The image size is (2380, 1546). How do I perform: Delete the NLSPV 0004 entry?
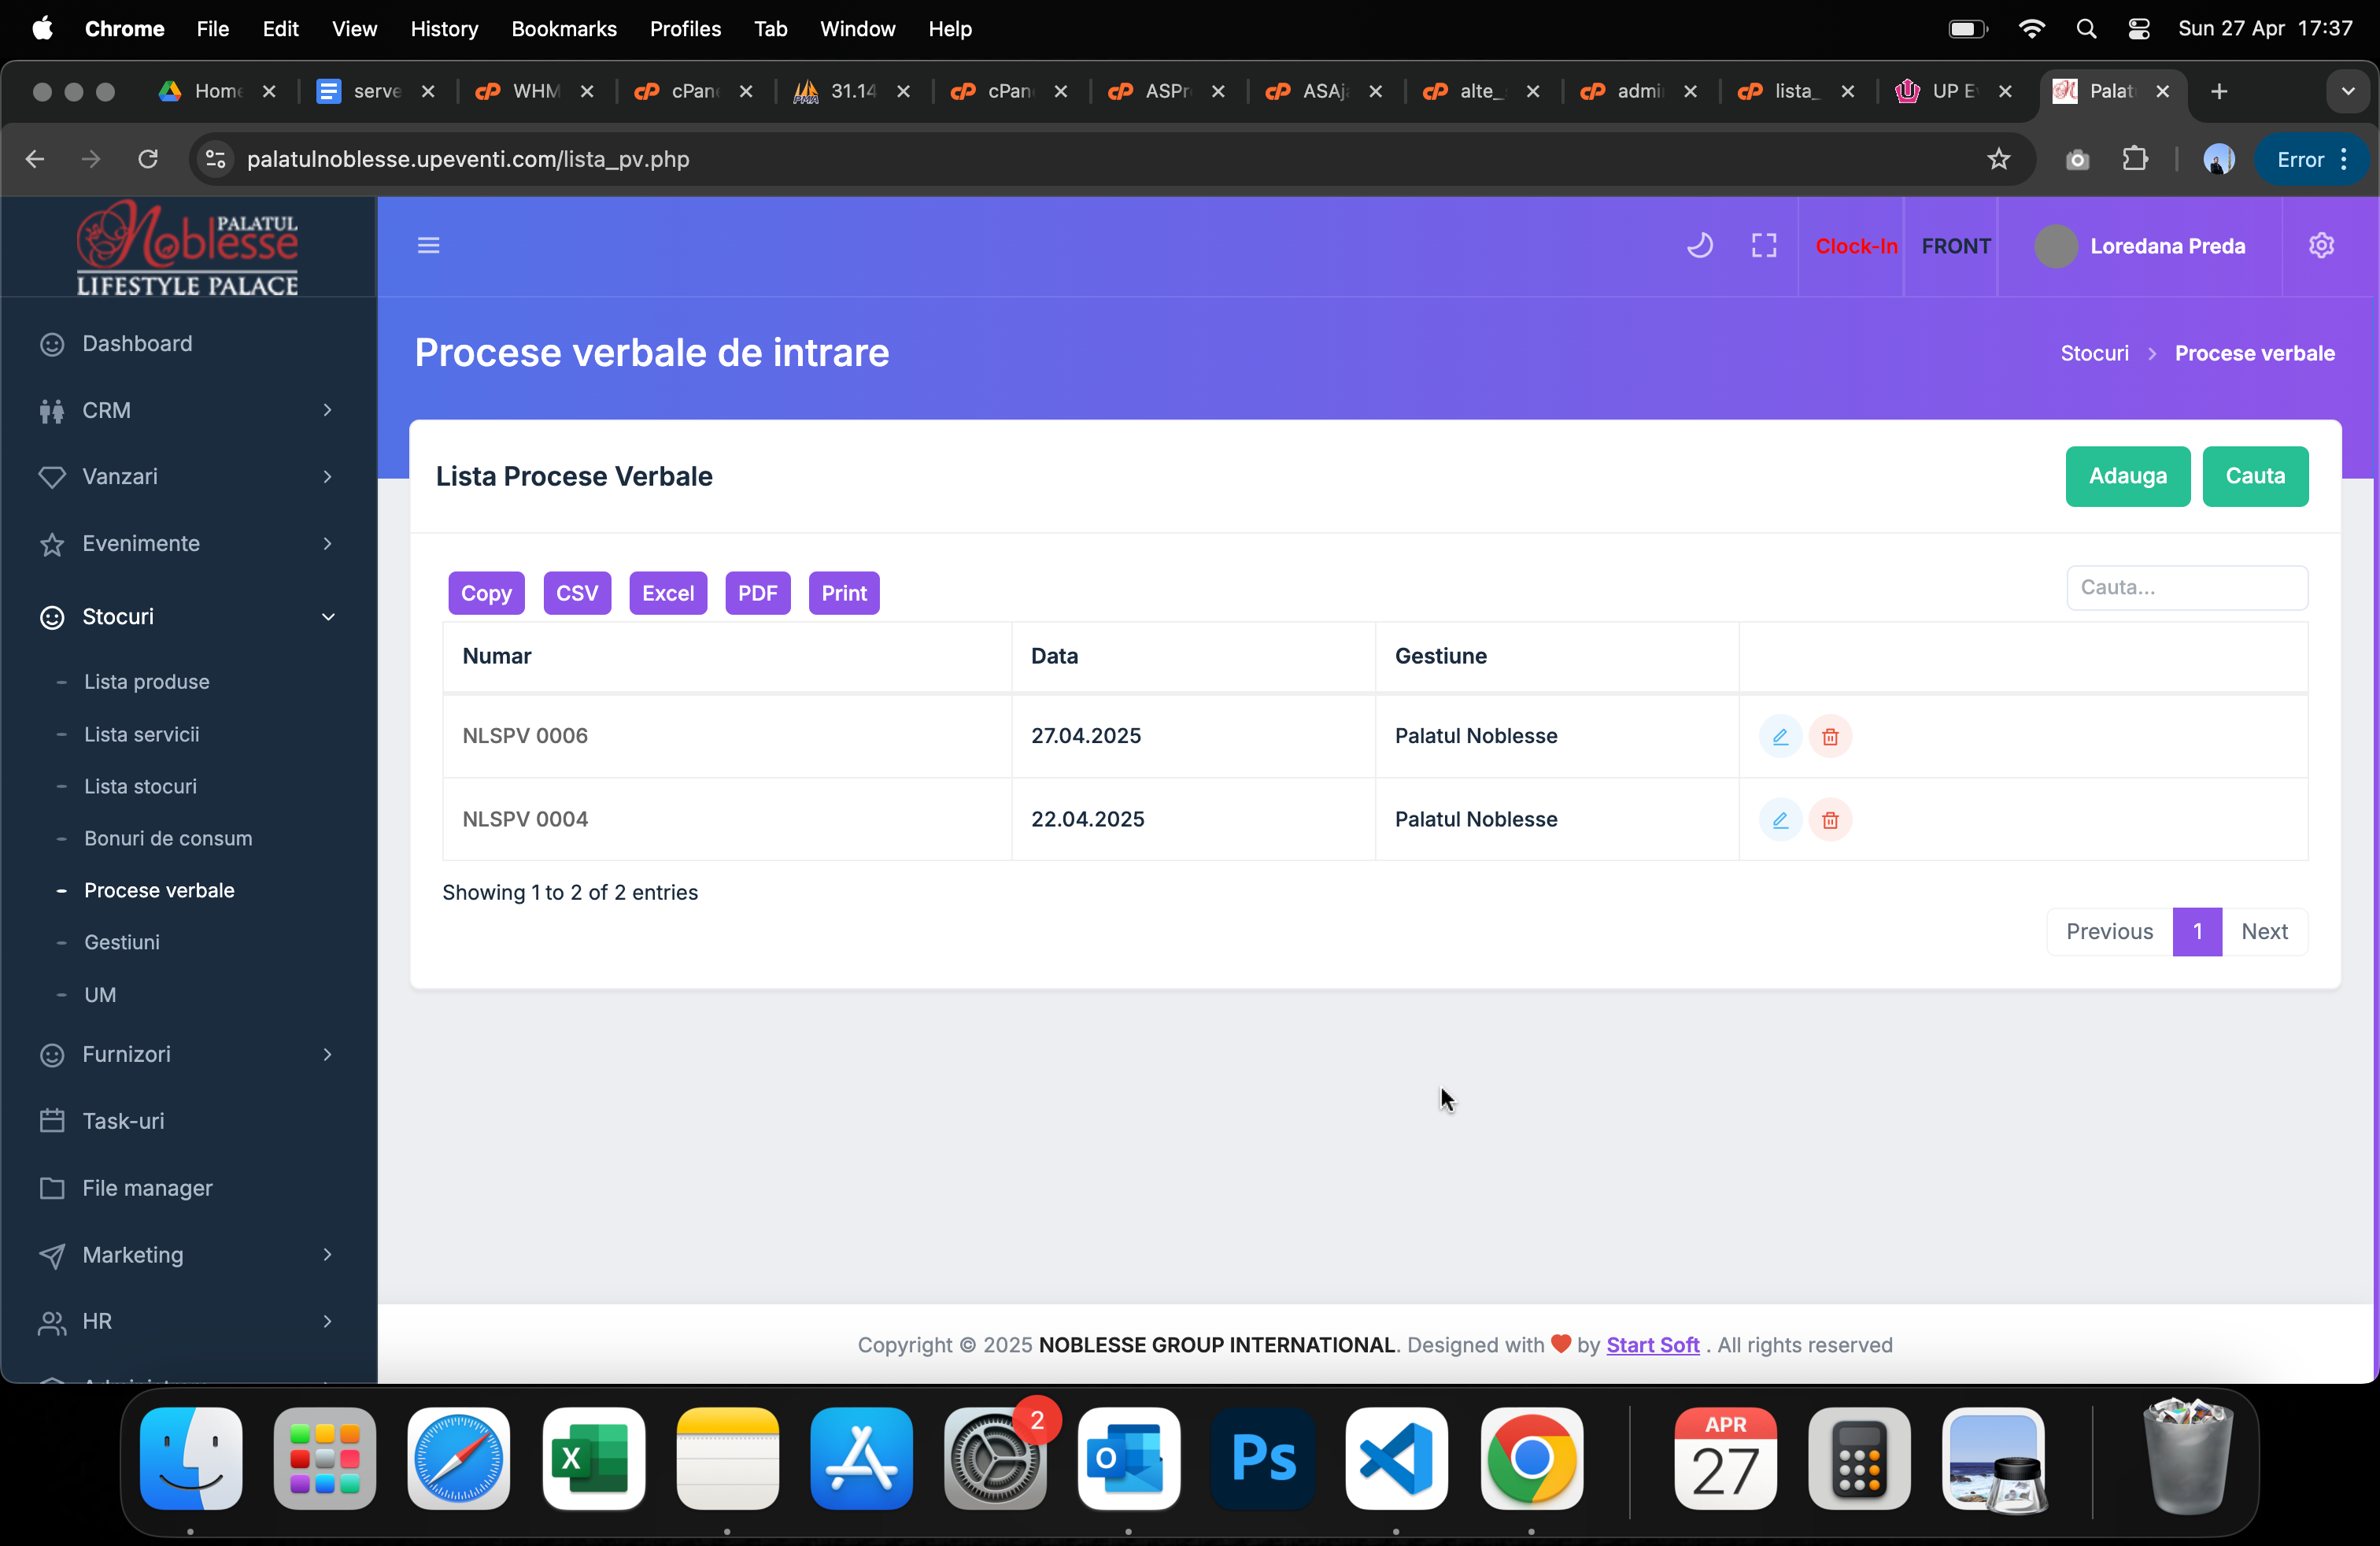click(x=1830, y=820)
